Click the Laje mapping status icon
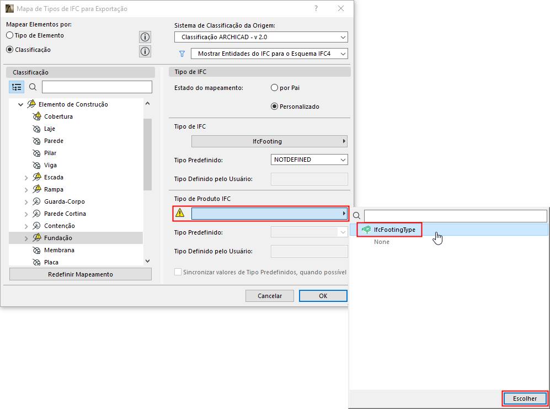 pos(36,129)
